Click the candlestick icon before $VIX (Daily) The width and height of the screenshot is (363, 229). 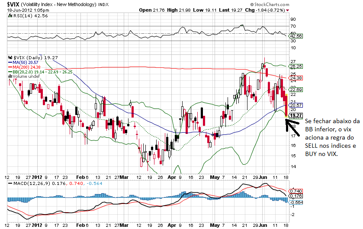click(10, 57)
